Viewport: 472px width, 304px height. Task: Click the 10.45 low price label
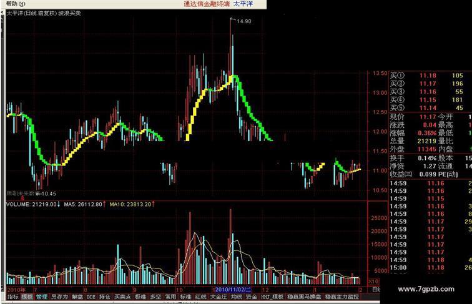[49, 194]
